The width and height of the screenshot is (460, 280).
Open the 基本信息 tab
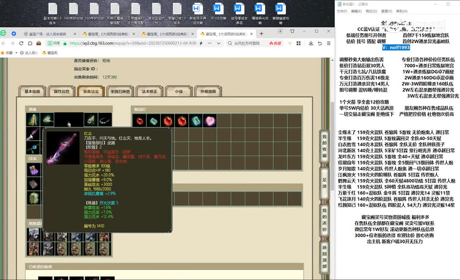click(x=32, y=91)
